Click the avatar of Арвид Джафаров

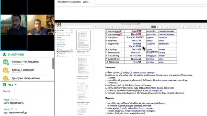[6, 70]
